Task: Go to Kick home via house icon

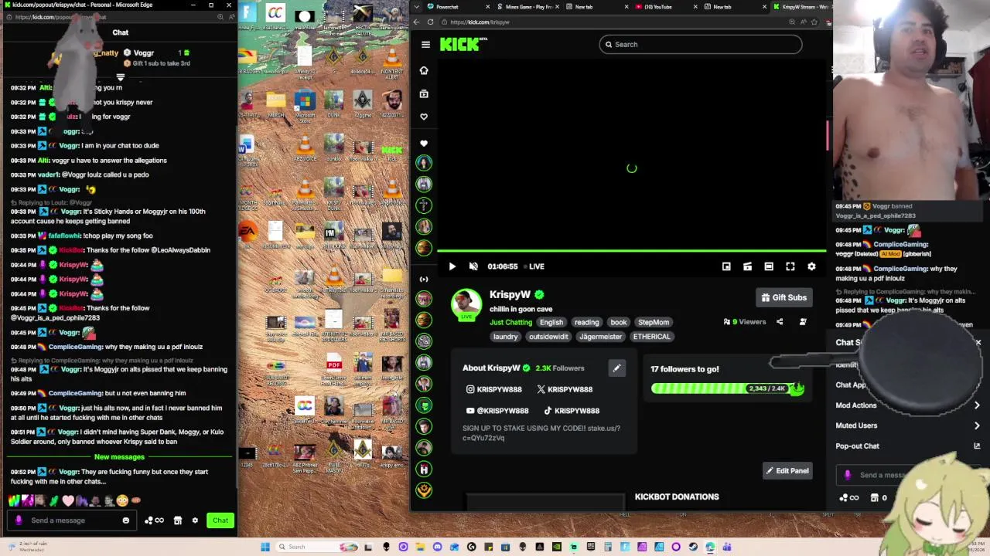Action: 424,70
